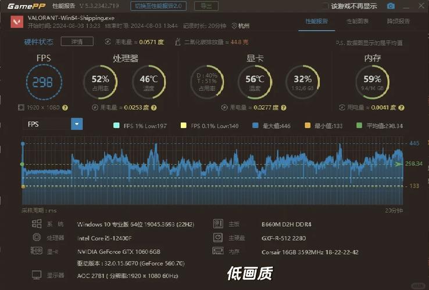Tick the 该游戏不再显示 checkbox
The height and width of the screenshot is (290, 429).
(x=326, y=6)
